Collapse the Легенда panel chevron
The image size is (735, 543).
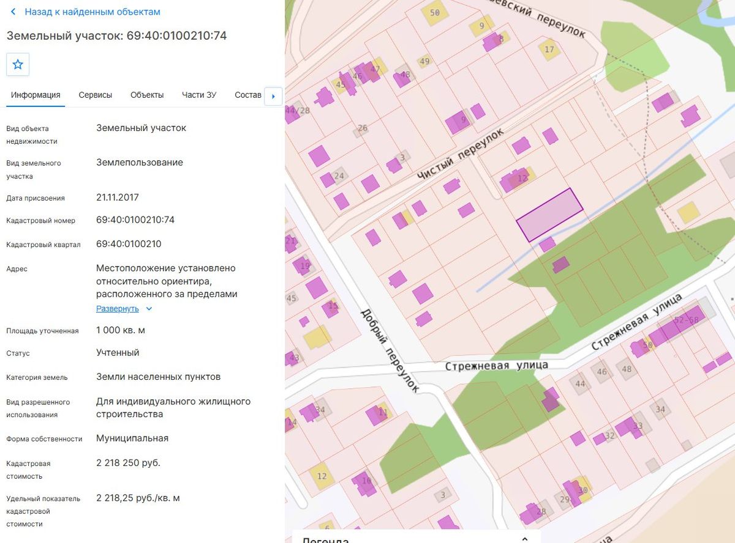click(x=524, y=539)
